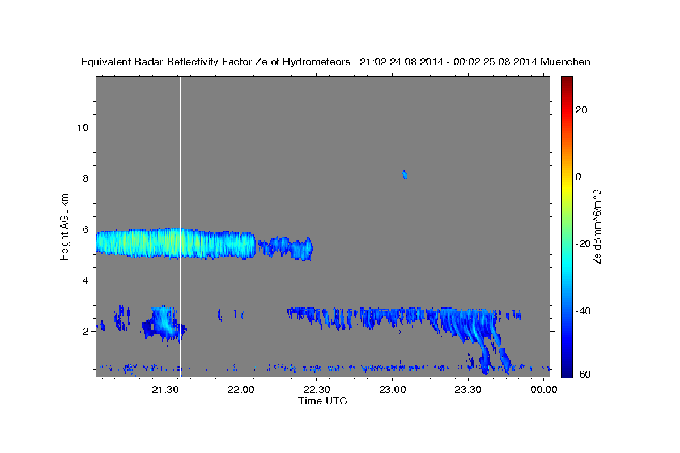Click the height tick label 10
Screen dimensions: 680x453
tap(82, 127)
